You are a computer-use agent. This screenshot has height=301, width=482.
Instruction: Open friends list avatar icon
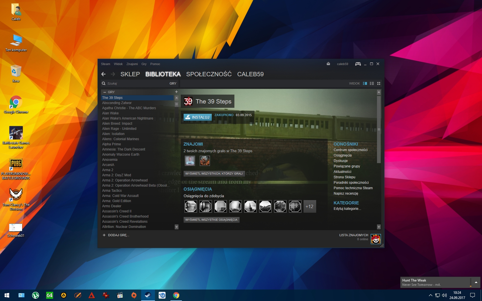pyautogui.click(x=376, y=239)
